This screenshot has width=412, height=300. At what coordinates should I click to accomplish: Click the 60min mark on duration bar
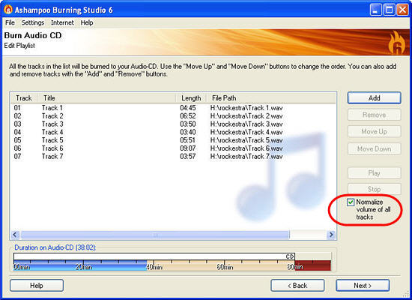(x=225, y=267)
